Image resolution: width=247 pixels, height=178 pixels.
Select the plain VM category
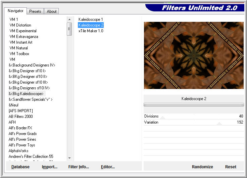click(12, 59)
